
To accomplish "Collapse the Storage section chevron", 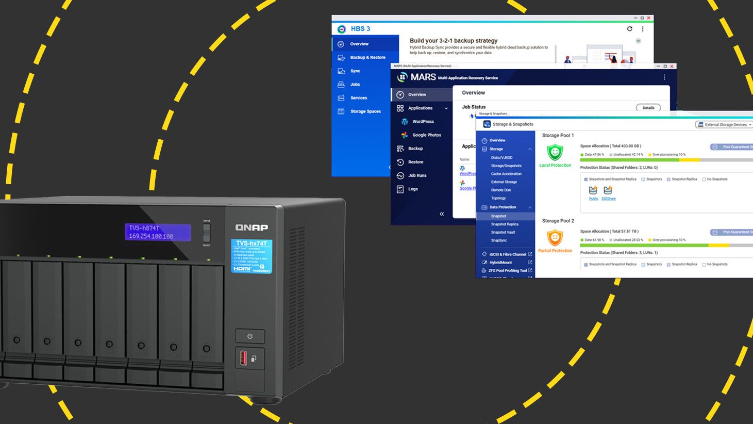I will 530,149.
